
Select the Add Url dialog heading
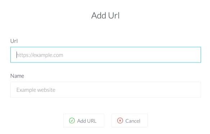[x=105, y=15]
